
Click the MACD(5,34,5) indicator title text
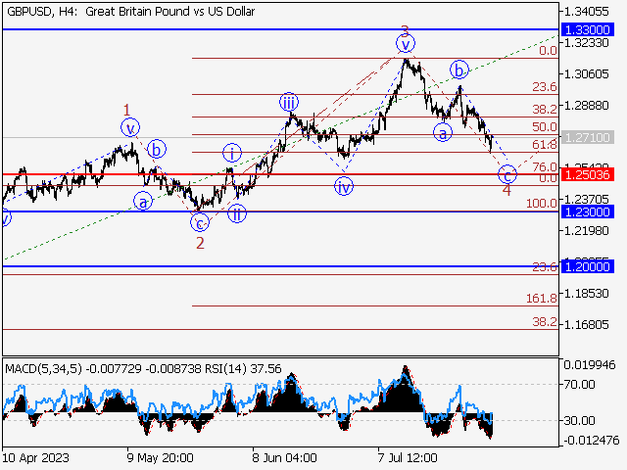click(43, 368)
